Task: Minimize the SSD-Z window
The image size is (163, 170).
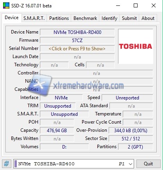Action: pyautogui.click(x=118, y=5)
